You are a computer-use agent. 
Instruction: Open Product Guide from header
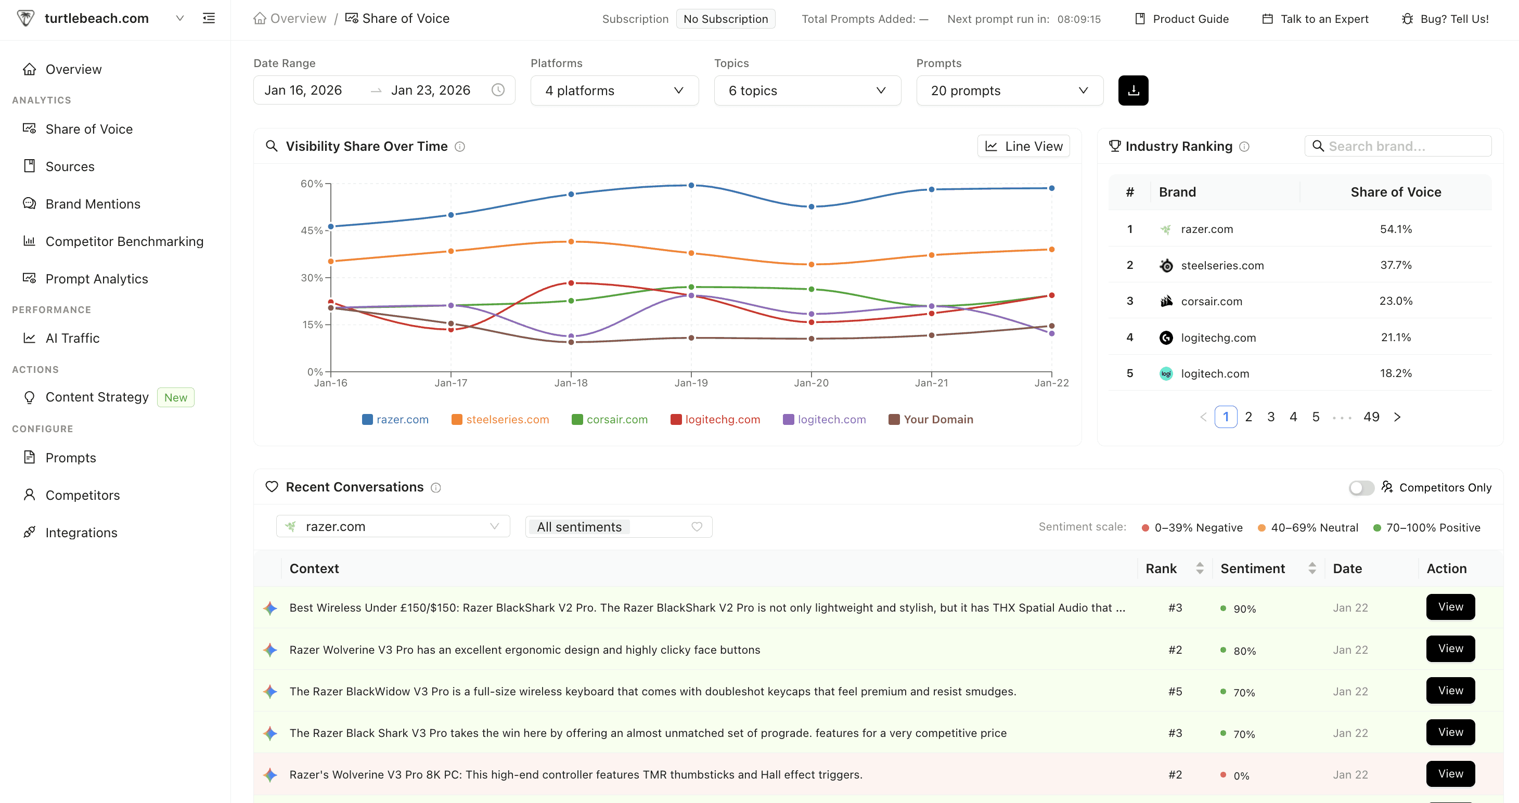tap(1182, 19)
